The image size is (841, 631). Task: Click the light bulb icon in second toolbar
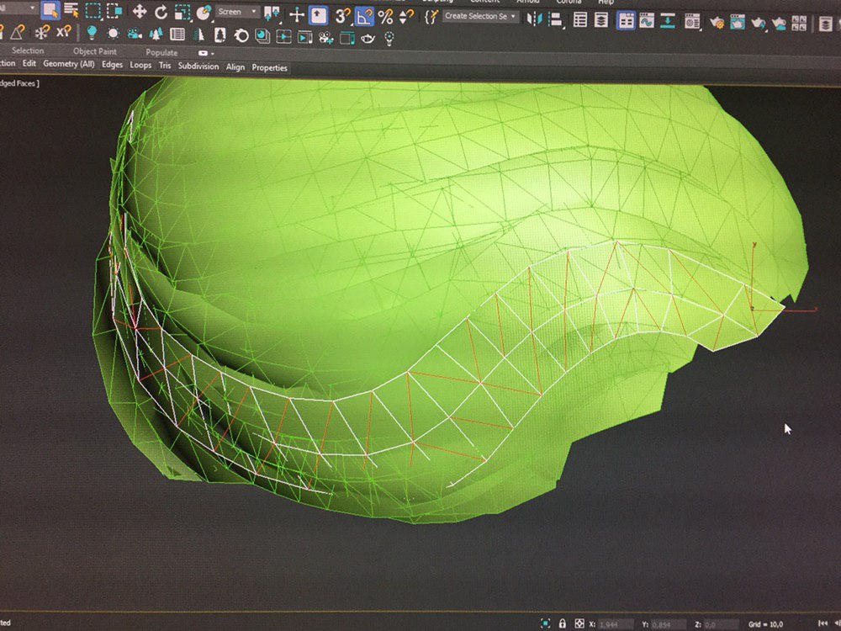[93, 33]
